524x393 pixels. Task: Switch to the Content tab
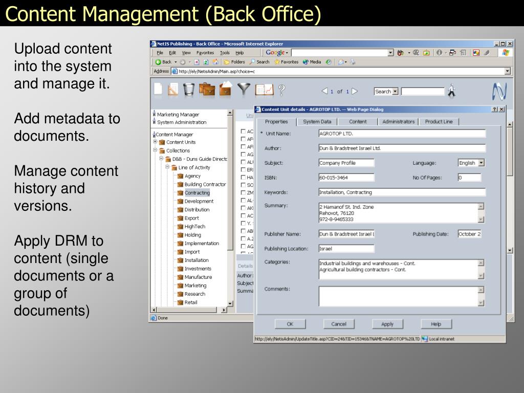(x=358, y=122)
